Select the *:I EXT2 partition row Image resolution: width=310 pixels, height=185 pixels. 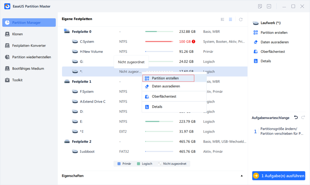155,132
